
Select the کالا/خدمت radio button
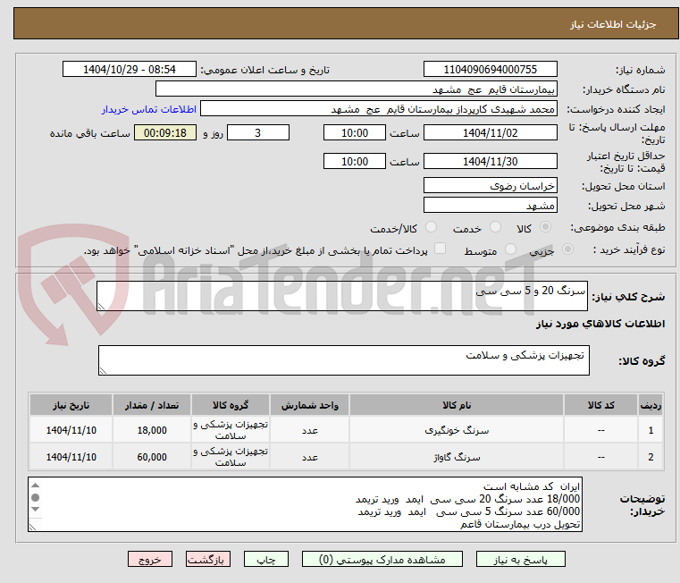[431, 227]
